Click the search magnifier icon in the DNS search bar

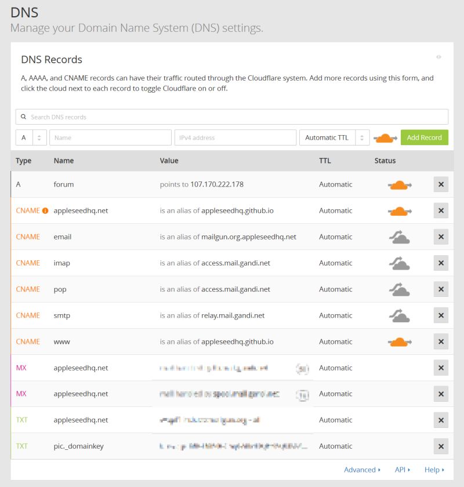(24, 117)
